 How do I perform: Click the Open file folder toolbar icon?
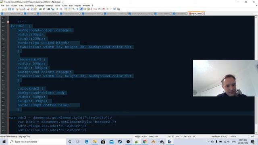click(6, 9)
